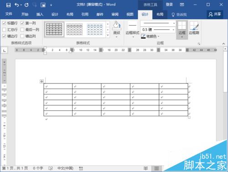
Task: Click the 登录 sign-in button
Action: (x=169, y=5)
